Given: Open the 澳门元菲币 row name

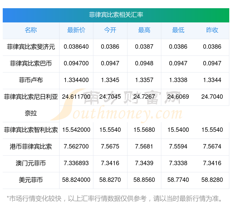Looking at the screenshot, I should 31,163.
